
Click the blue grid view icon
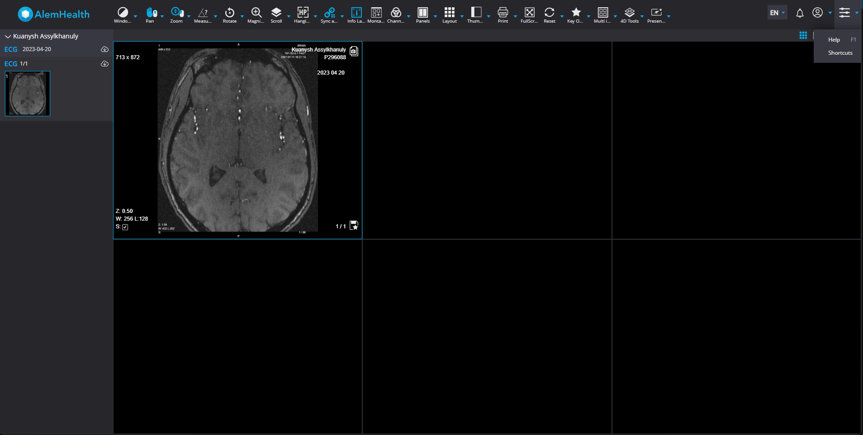click(x=803, y=35)
